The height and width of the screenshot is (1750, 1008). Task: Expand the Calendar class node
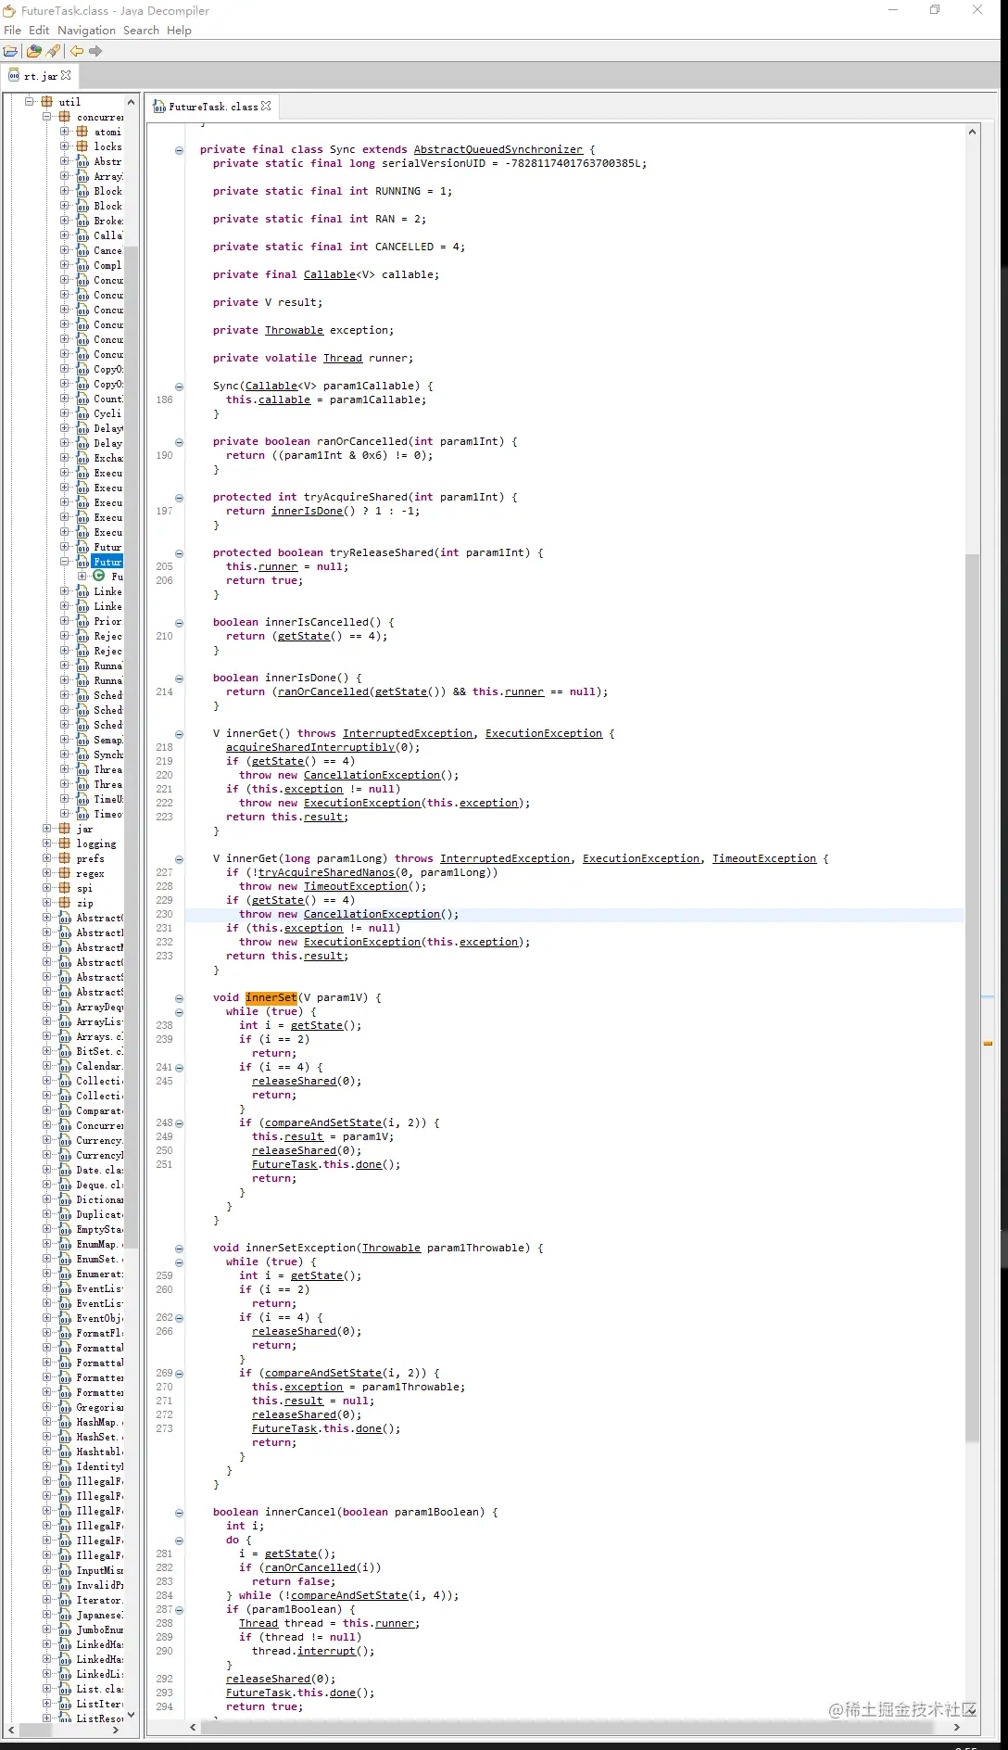tap(47, 1066)
